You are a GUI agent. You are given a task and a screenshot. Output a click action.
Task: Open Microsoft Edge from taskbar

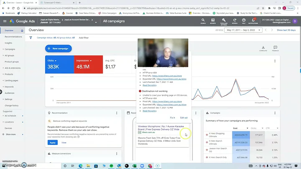(x=80, y=166)
